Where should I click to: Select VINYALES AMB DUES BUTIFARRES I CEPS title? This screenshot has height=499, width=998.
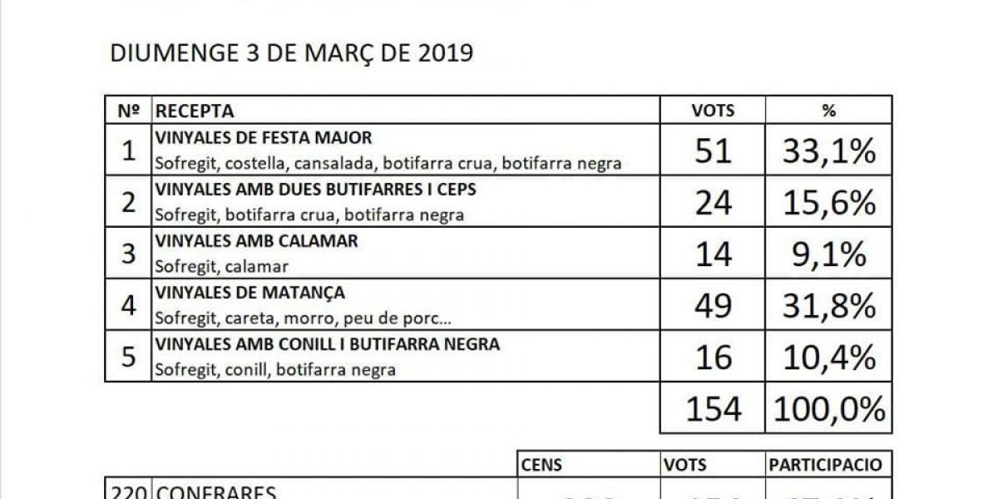pos(316,190)
